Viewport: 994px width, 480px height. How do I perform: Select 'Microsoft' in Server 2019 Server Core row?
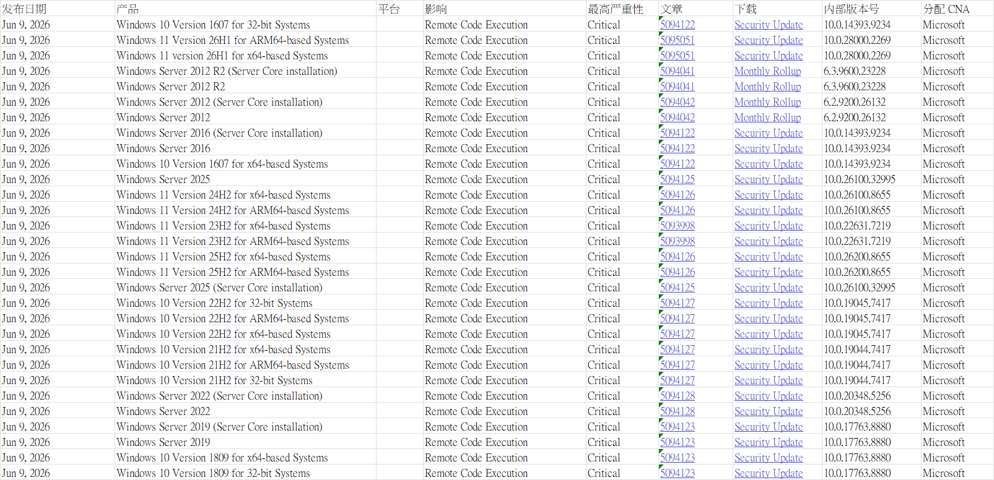957,427
